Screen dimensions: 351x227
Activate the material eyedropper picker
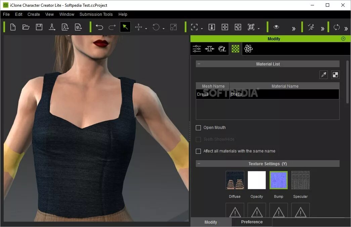click(x=323, y=75)
